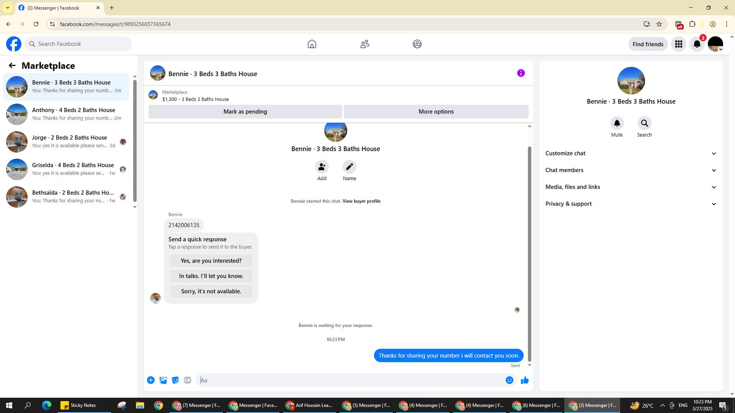Focus the message text input field
The width and height of the screenshot is (735, 413).
point(350,380)
